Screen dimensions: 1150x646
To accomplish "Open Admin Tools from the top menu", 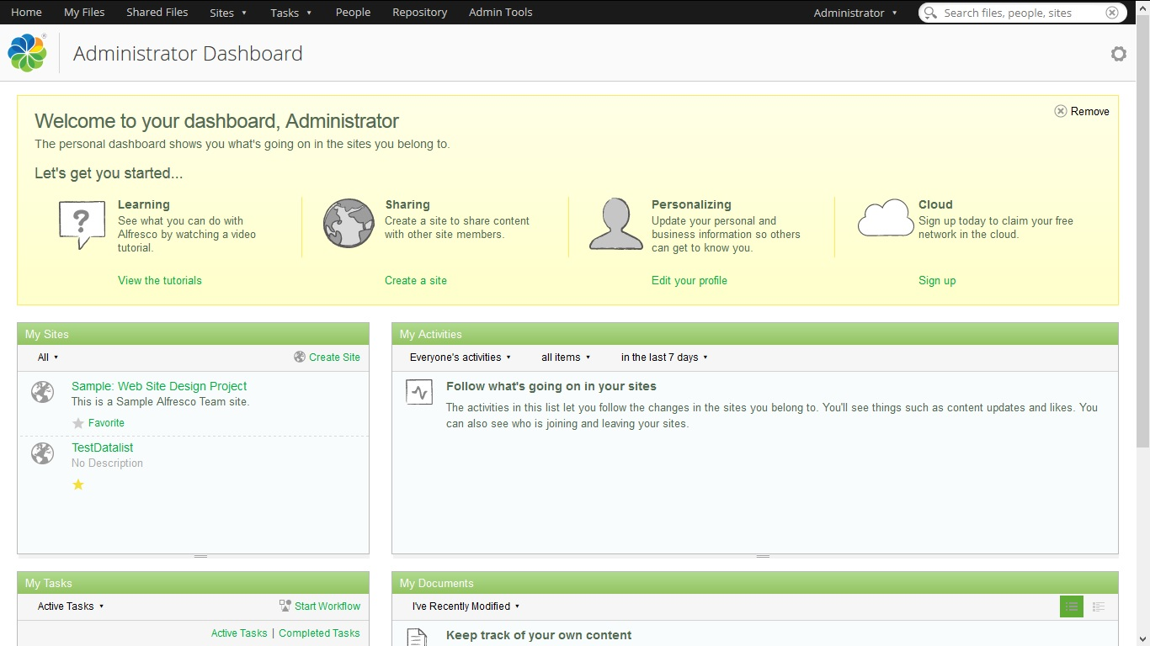I will (x=501, y=13).
